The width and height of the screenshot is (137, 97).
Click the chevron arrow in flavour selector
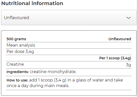click(129, 18)
